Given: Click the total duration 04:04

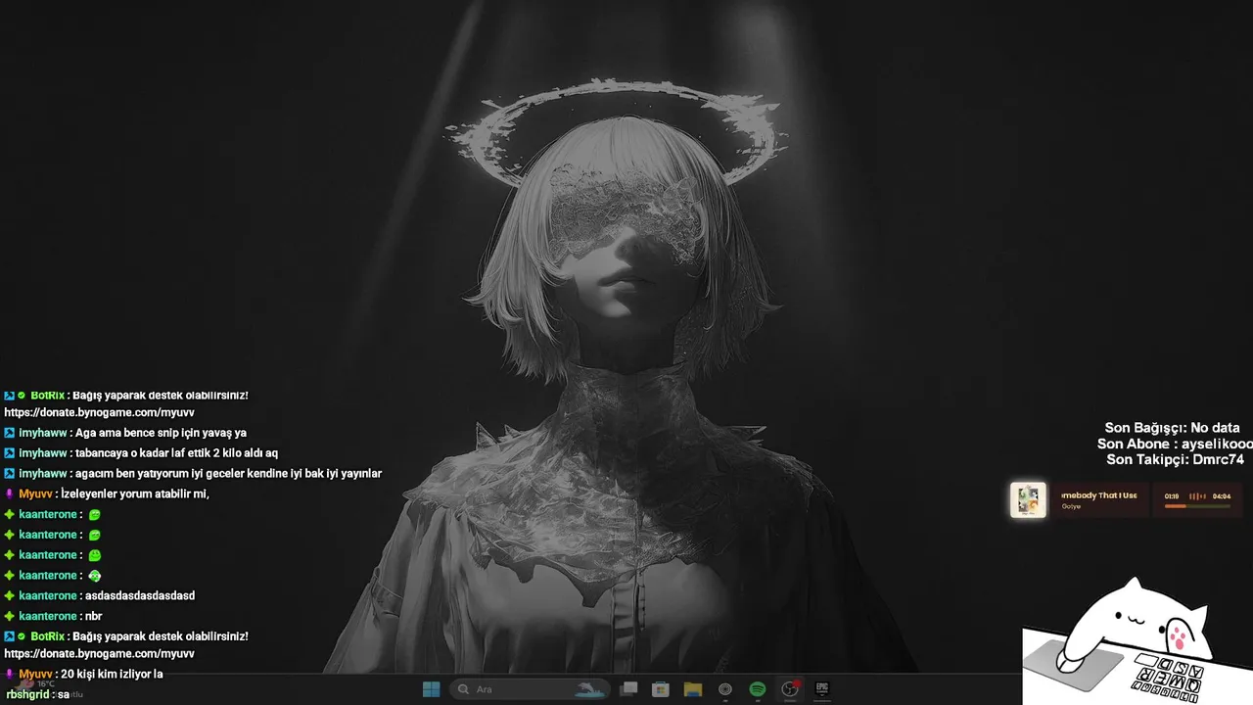Looking at the screenshot, I should click(x=1222, y=496).
